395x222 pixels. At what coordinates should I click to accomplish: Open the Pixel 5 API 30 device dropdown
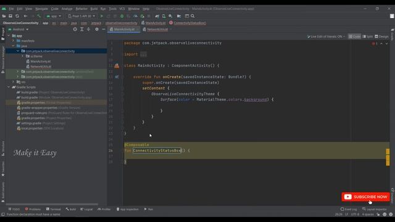pos(81,16)
